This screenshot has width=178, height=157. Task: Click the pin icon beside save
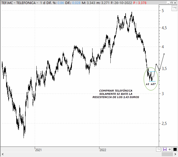[170, 149]
